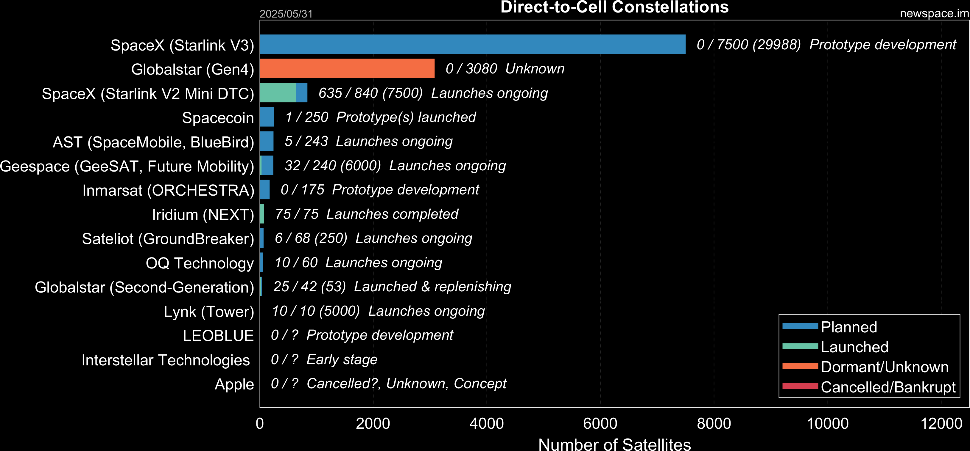
Task: Click the date label 2025/05/31
Action: pyautogui.click(x=286, y=14)
